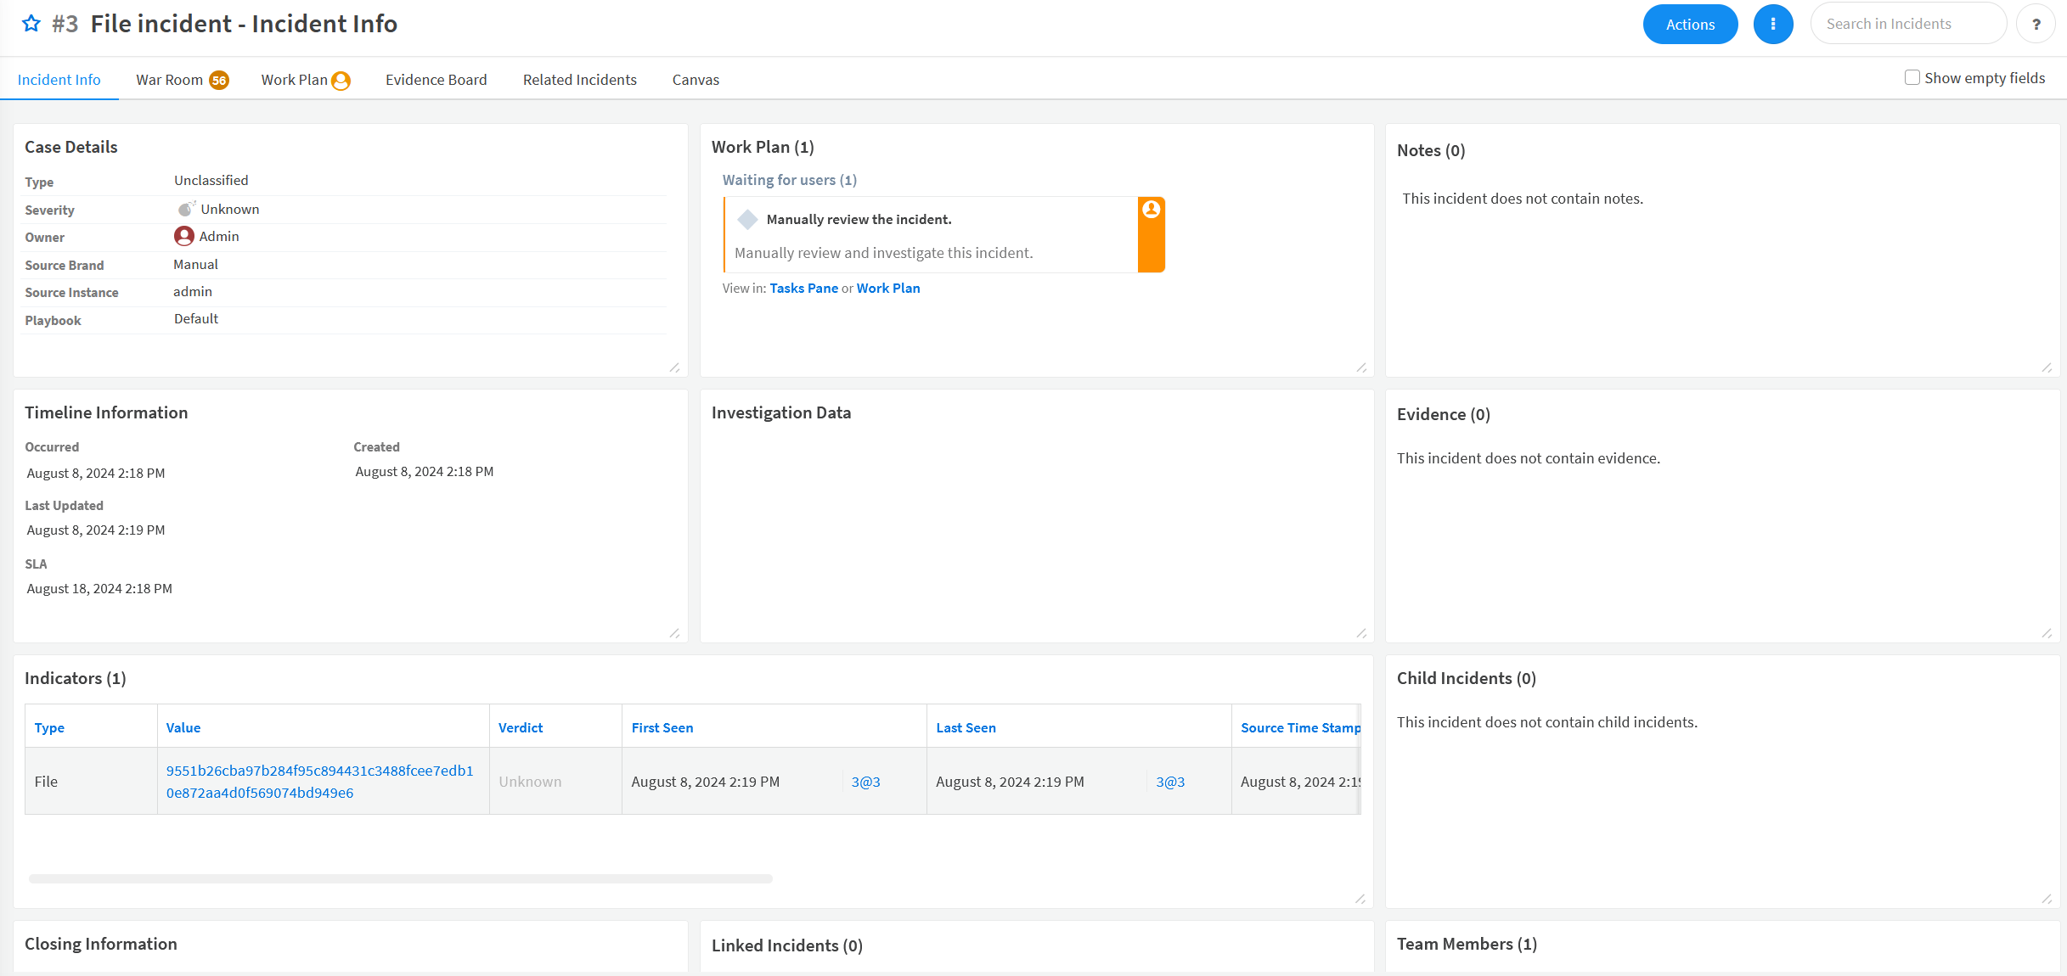Click the War Room 56 count badge
Screen dimensions: 2067x976
[x=219, y=81]
